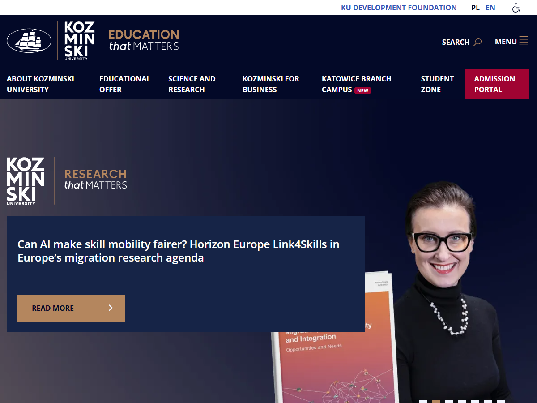Screen dimensions: 537x403
Task: Click the sailing ship emblem logo
Action: tap(29, 41)
